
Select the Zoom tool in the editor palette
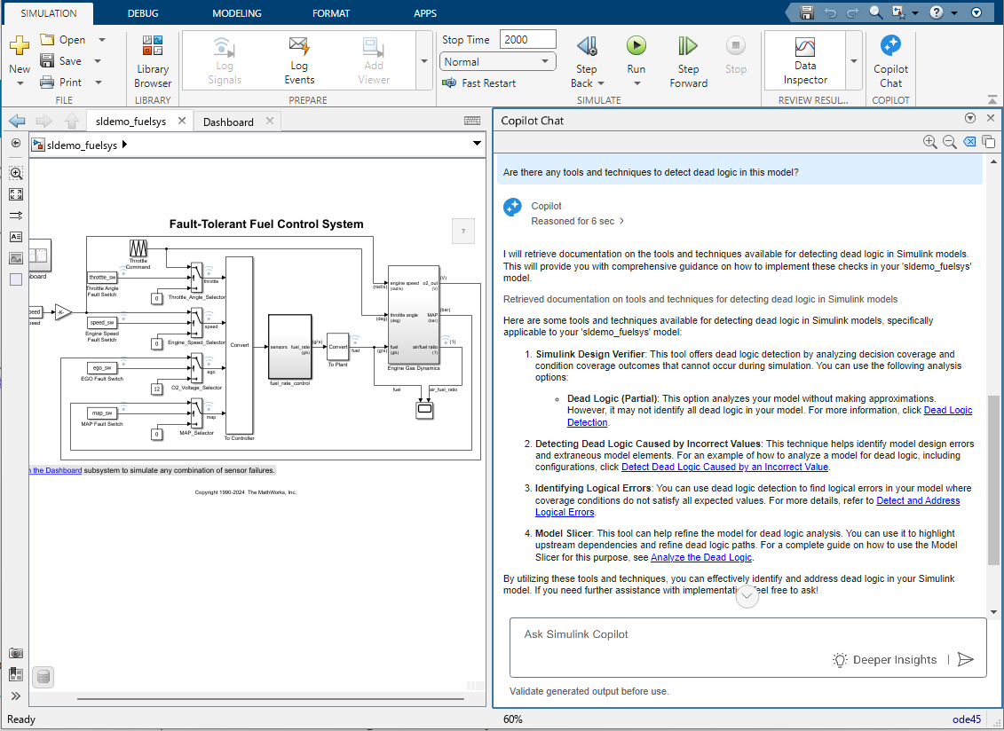tap(16, 173)
